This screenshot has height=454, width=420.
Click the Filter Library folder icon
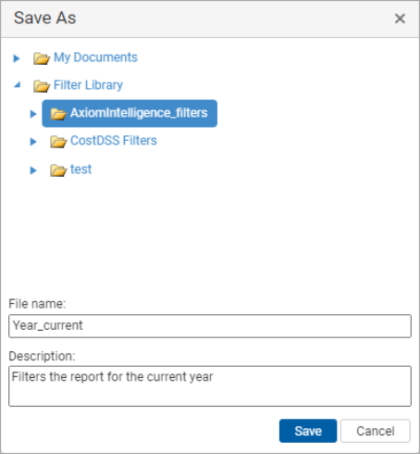(x=42, y=86)
